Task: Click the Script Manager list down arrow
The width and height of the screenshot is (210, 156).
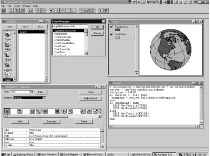Action: (x=86, y=53)
